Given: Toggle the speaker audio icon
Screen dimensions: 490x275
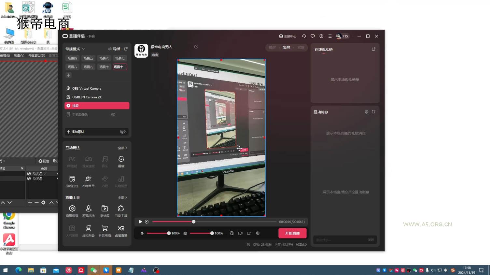Looking at the screenshot, I should [x=185, y=233].
